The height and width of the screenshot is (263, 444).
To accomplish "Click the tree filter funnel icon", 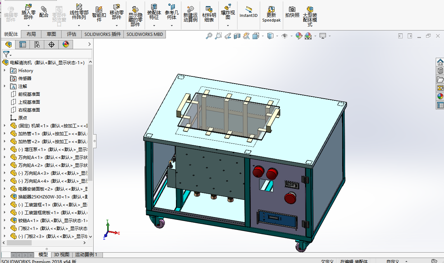I will 6,54.
